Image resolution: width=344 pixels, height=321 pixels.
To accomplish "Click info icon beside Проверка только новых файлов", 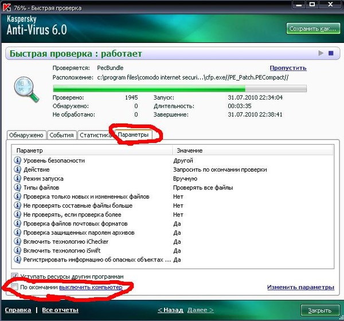I will click(x=17, y=196).
